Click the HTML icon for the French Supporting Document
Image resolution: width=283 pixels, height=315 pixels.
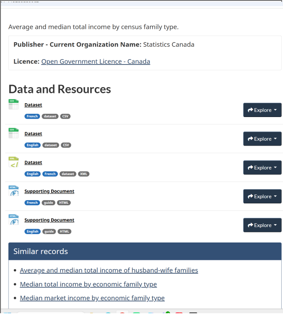(13, 191)
